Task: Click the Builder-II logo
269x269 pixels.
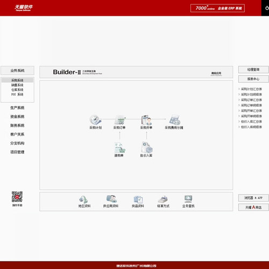Action: (x=77, y=72)
